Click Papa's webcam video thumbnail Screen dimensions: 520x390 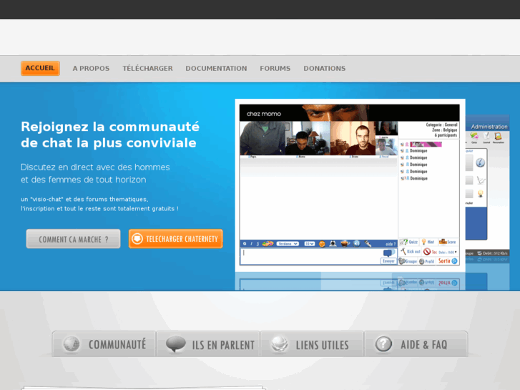(x=263, y=138)
